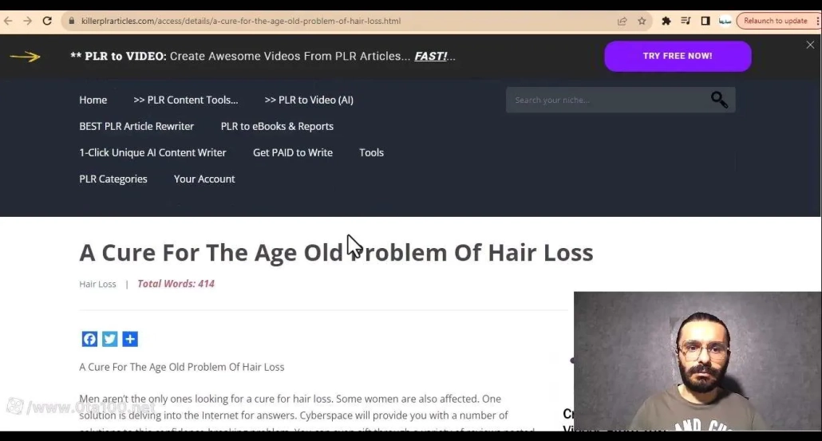The height and width of the screenshot is (441, 822).
Task: Open the PLR Categories menu
Action: coord(113,179)
